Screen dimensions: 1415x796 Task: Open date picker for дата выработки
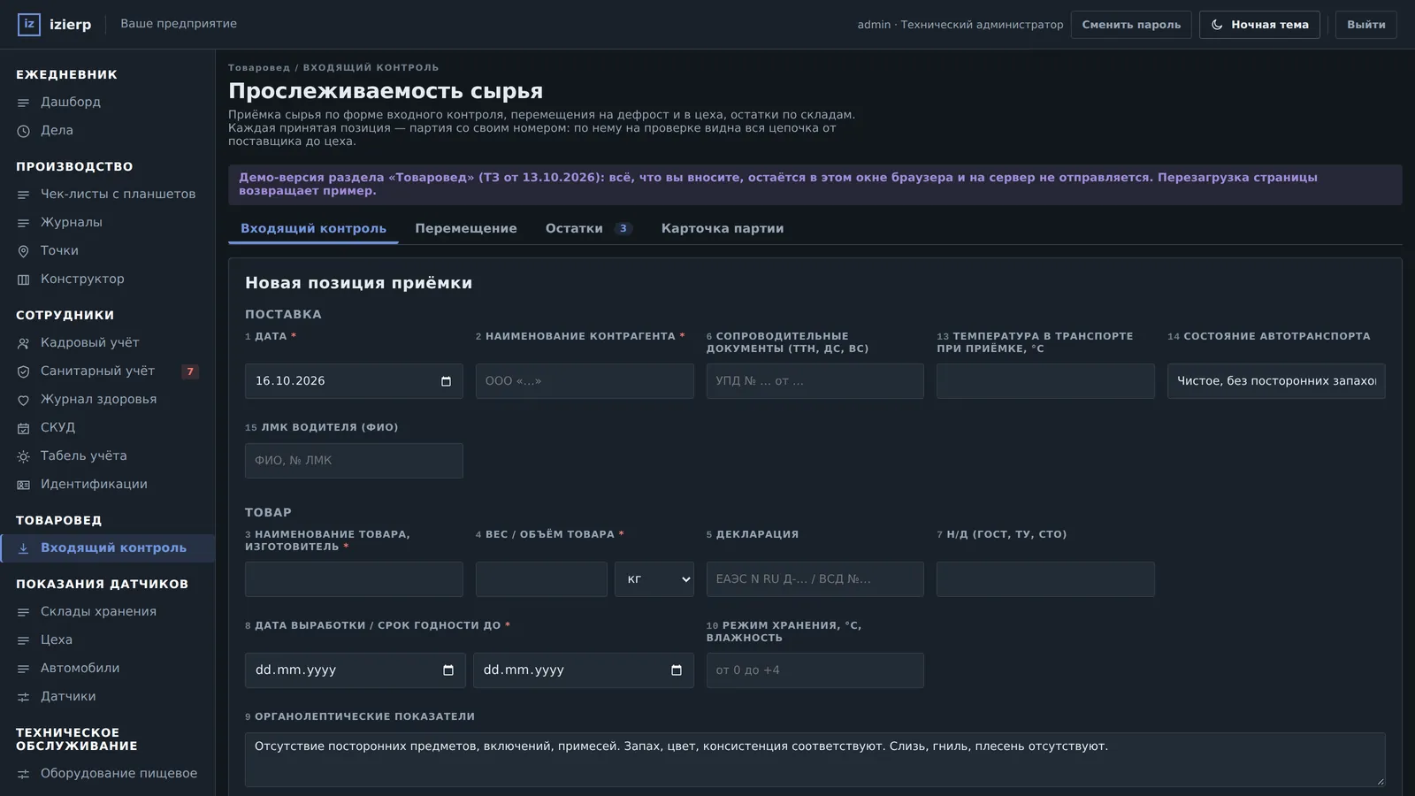click(448, 670)
